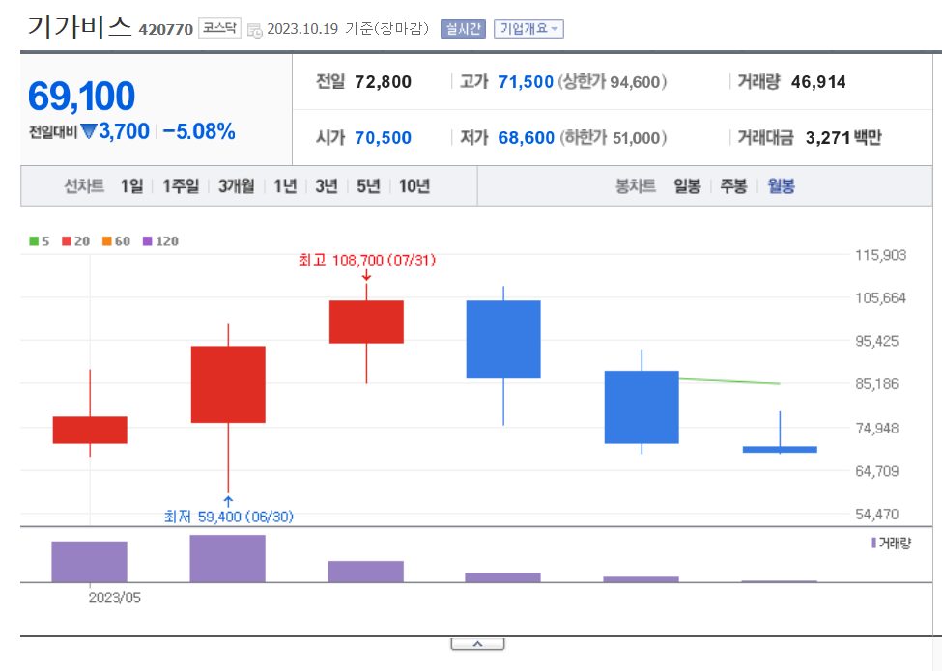Viewport: 942px width, 671px height.
Task: Click the orange 60-day moving average legend
Action: [116, 241]
